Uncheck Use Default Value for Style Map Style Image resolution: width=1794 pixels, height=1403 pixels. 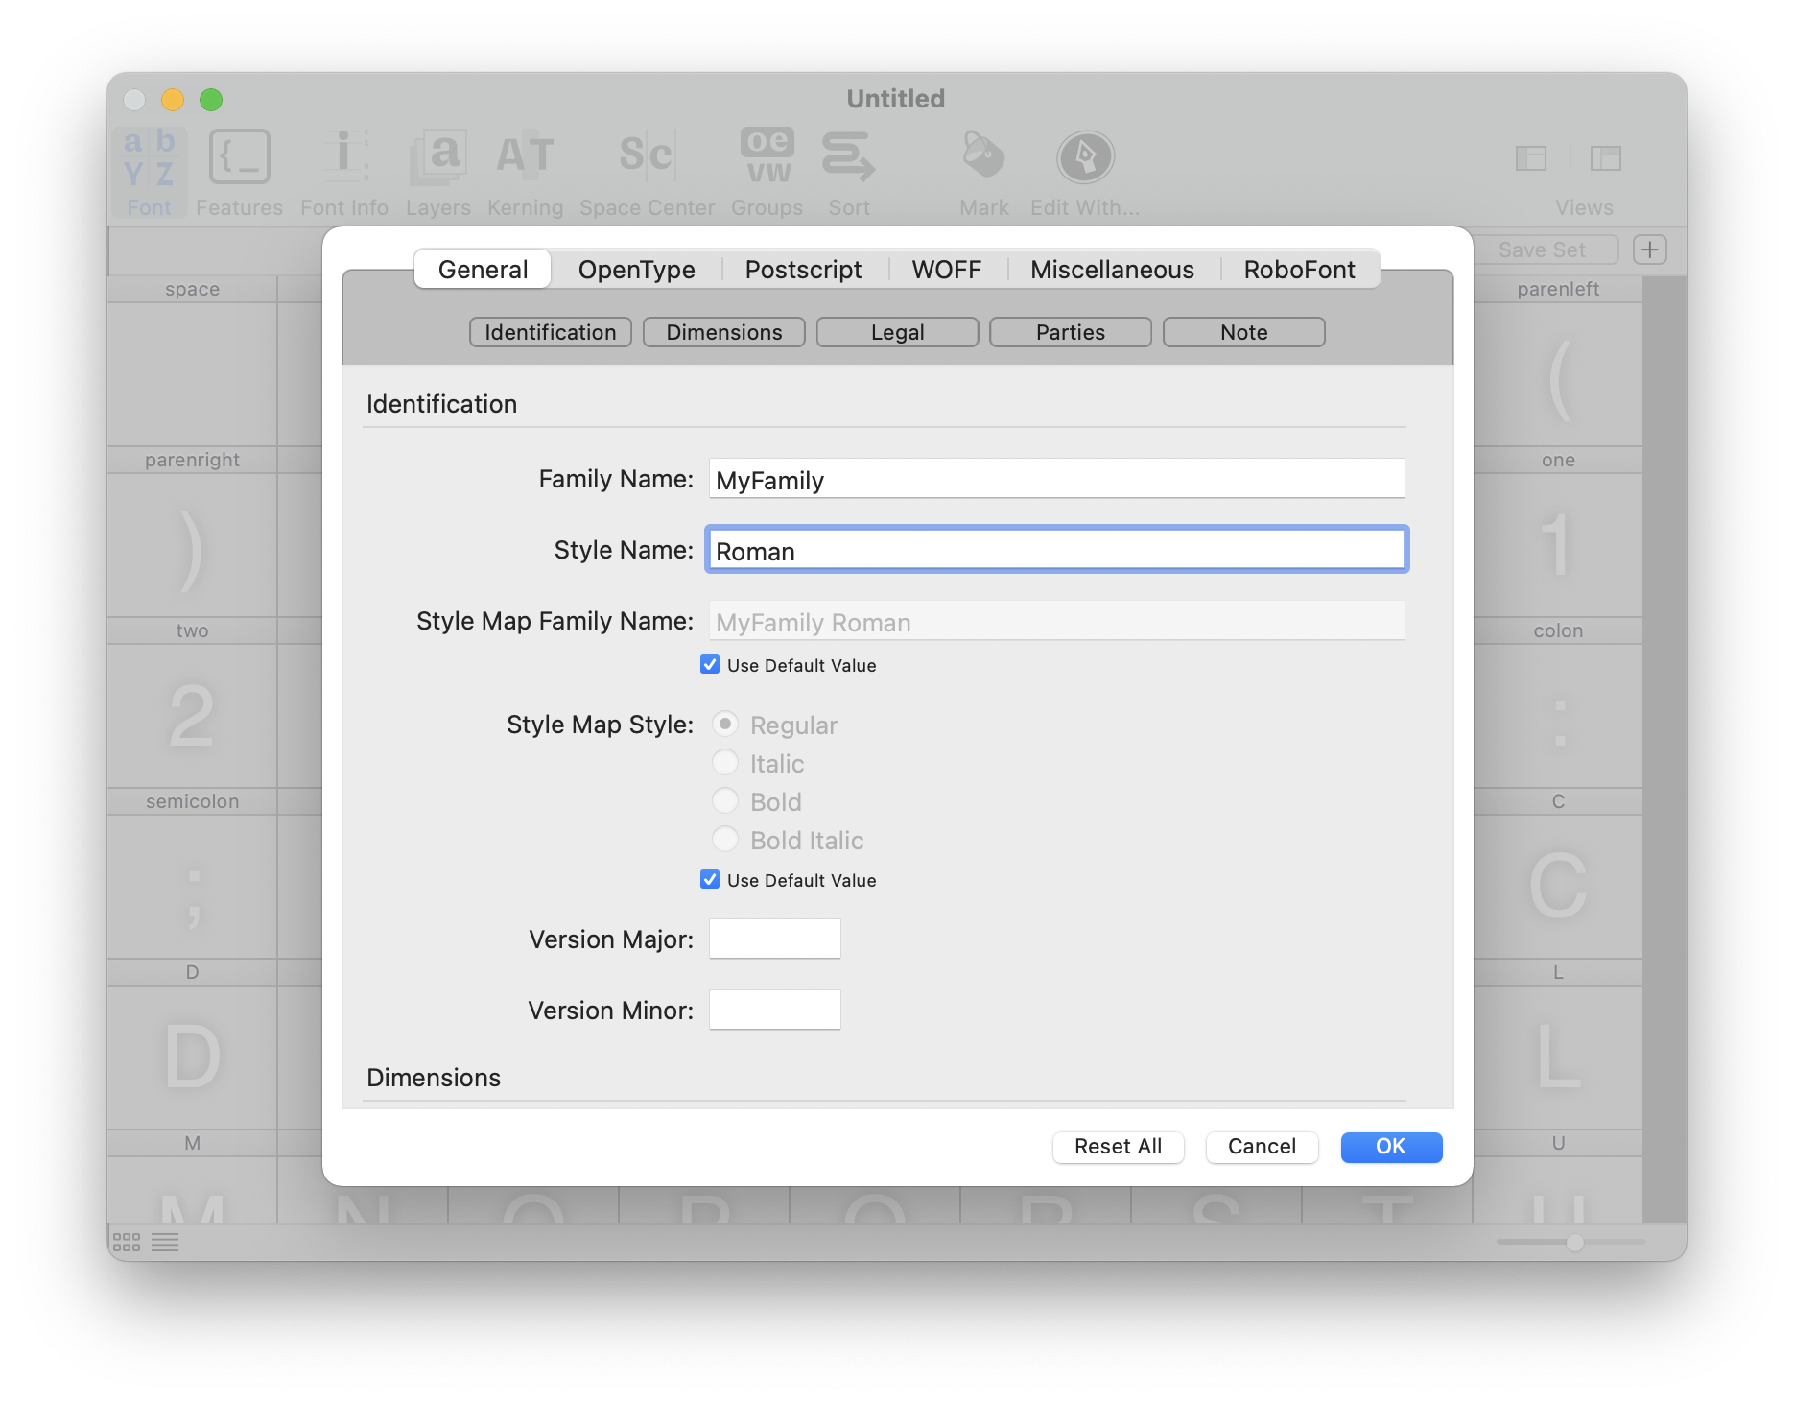pyautogui.click(x=710, y=879)
